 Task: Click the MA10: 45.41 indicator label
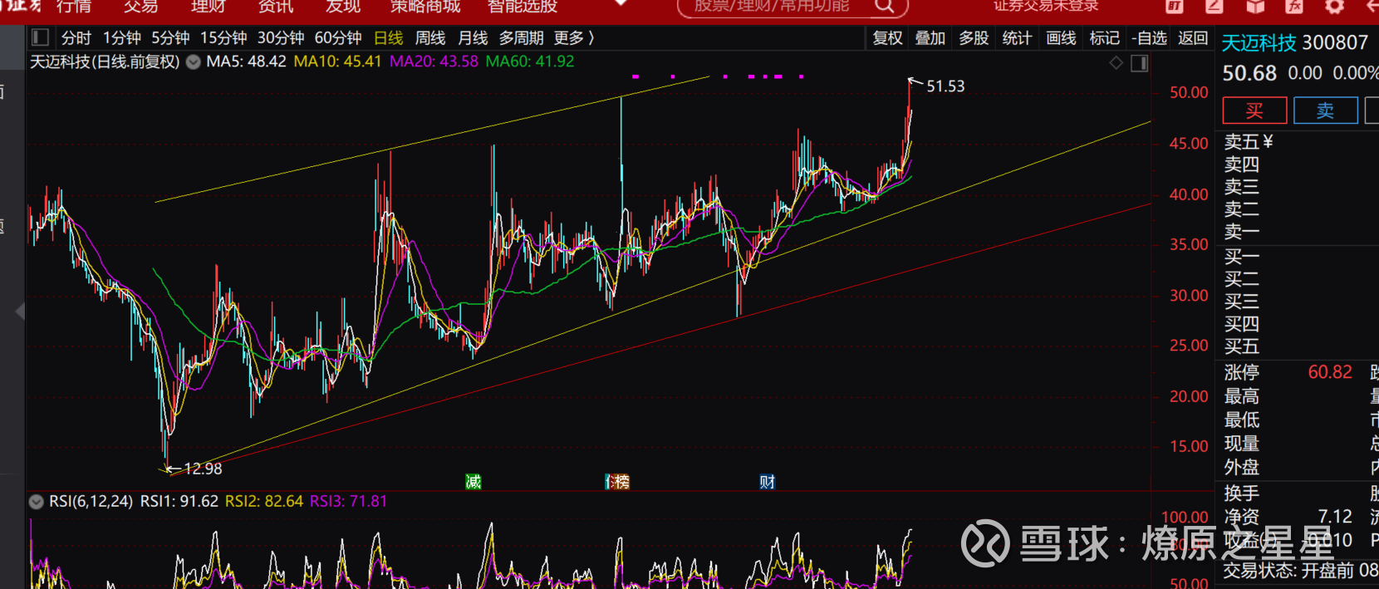pos(337,61)
